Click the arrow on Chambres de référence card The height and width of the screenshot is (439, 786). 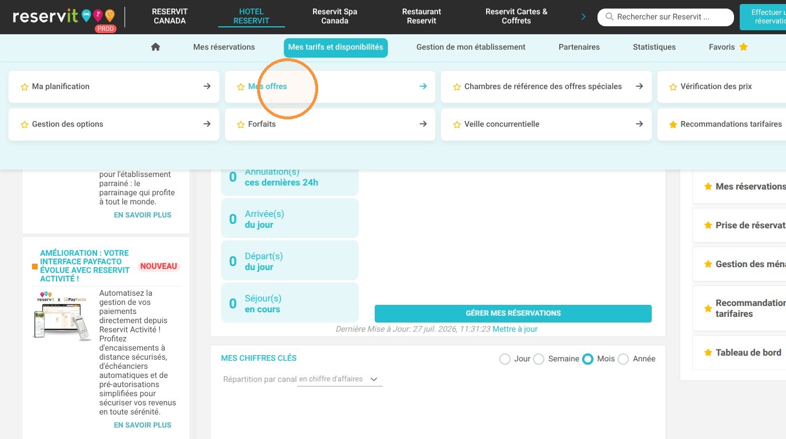(639, 86)
